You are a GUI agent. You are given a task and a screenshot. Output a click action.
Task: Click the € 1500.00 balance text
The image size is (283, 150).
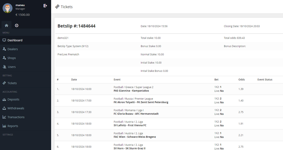[x=23, y=15]
